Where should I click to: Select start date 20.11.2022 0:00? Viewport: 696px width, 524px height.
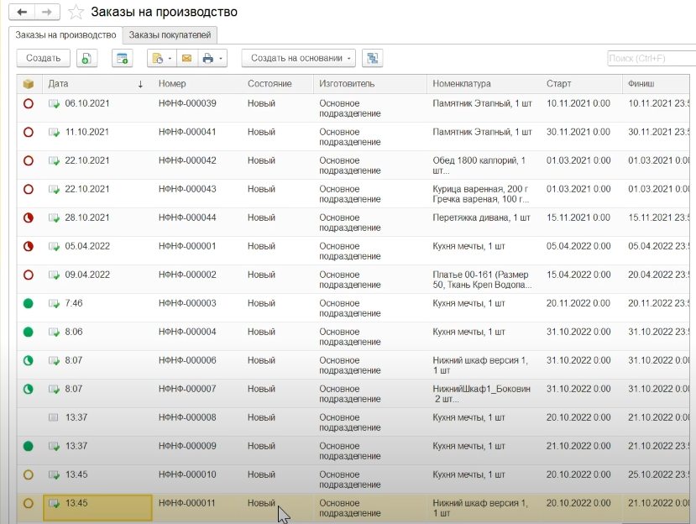[x=578, y=303]
